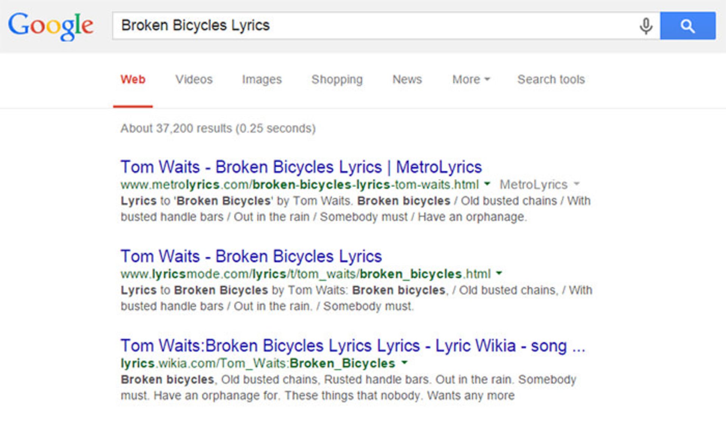
Task: Open the MetroLyrics Broken Bicycles result
Action: point(301,167)
